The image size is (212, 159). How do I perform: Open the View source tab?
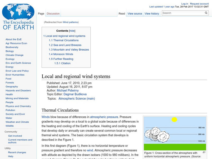135,14
